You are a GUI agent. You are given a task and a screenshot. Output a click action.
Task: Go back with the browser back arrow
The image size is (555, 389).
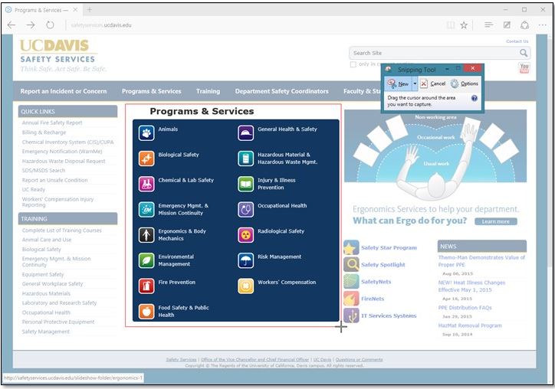click(11, 25)
